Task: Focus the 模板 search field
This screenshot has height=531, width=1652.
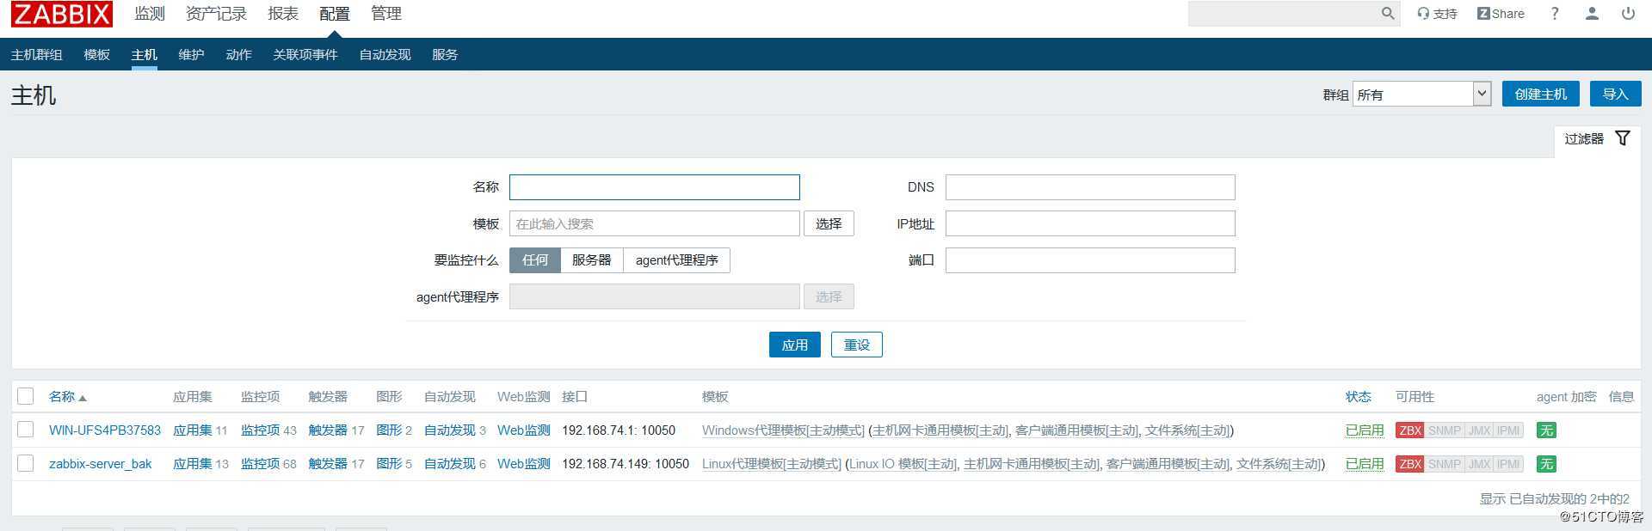Action: coord(655,223)
